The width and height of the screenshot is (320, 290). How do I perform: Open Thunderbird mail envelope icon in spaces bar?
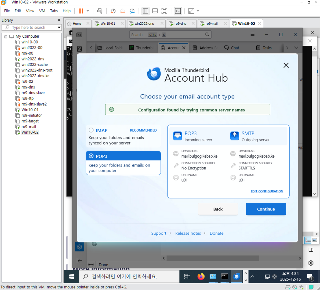(79, 35)
